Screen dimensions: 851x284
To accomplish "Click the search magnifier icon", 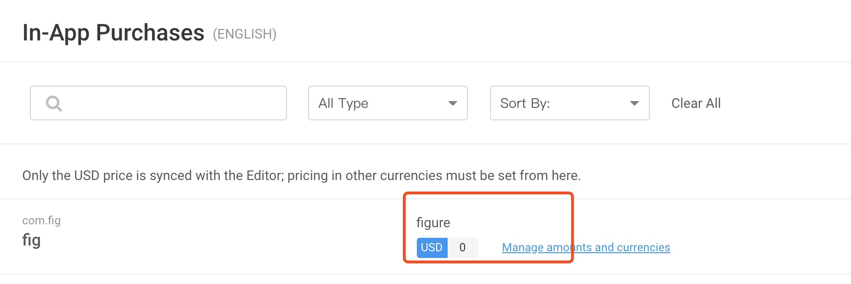I will click(x=53, y=103).
